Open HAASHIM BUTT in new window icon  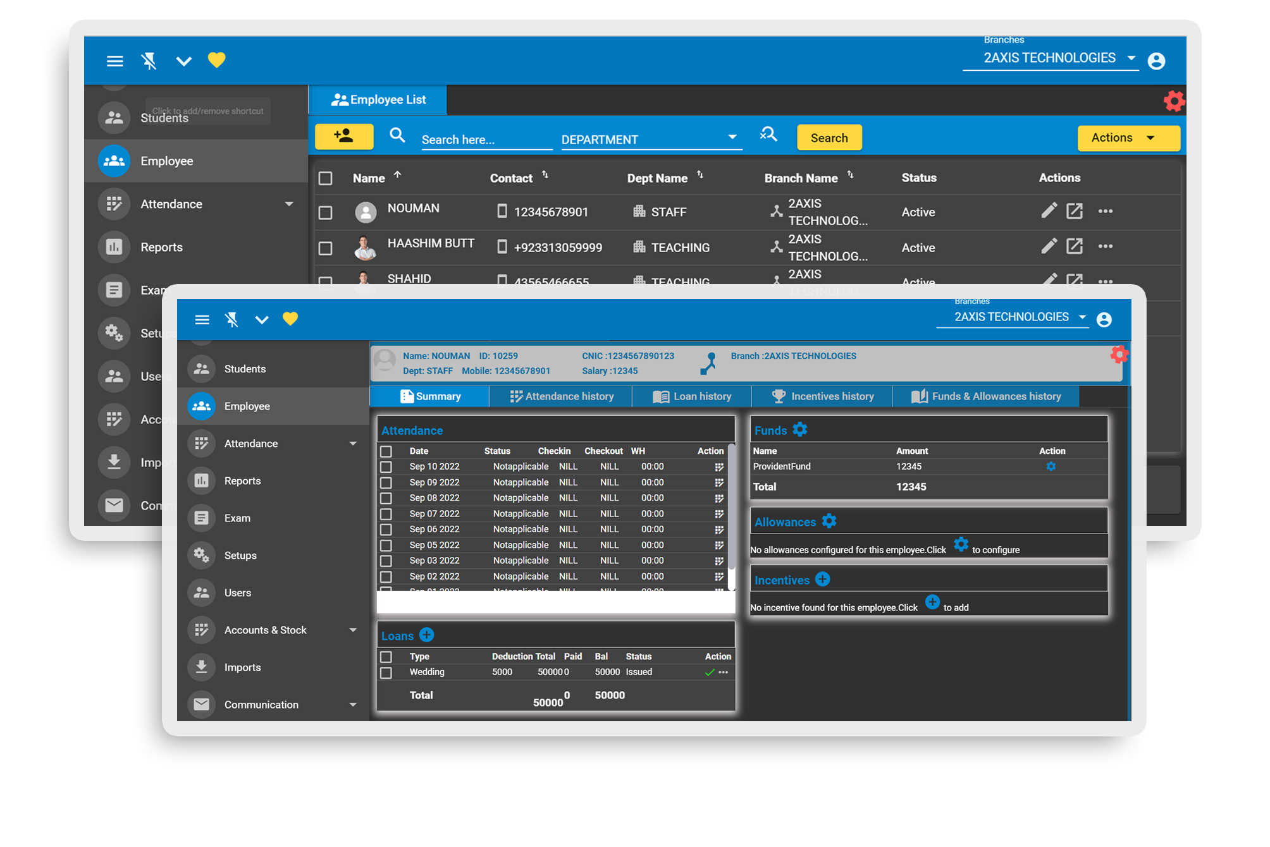pyautogui.click(x=1074, y=247)
